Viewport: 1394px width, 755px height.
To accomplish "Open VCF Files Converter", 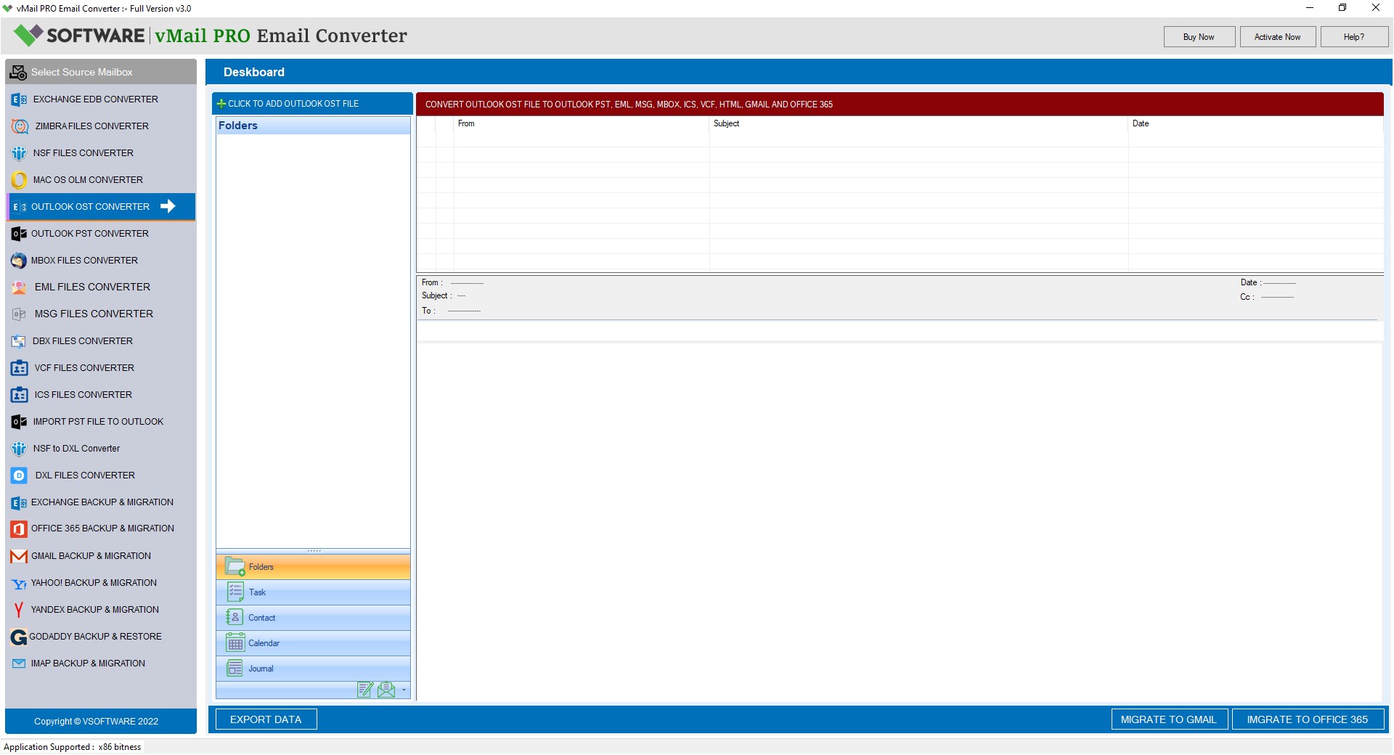I will (x=101, y=368).
